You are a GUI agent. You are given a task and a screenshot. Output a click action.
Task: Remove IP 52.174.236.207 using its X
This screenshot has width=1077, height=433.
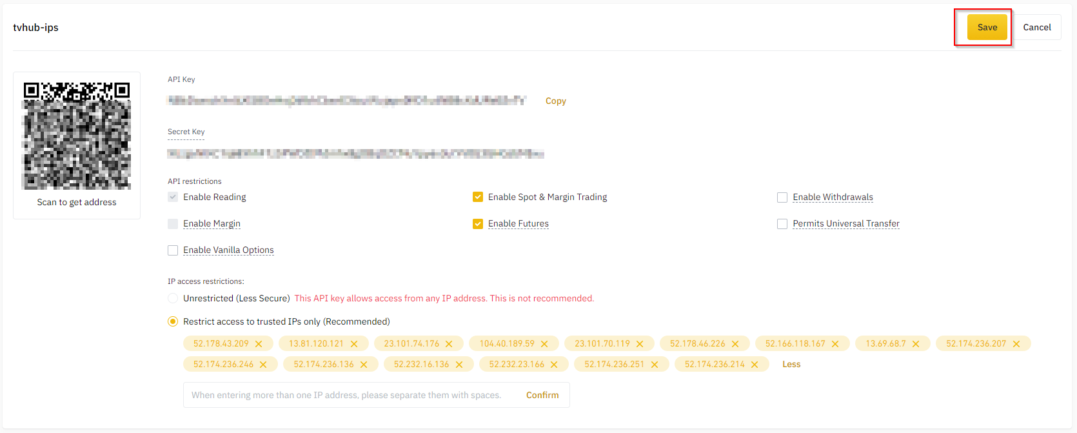(1016, 344)
